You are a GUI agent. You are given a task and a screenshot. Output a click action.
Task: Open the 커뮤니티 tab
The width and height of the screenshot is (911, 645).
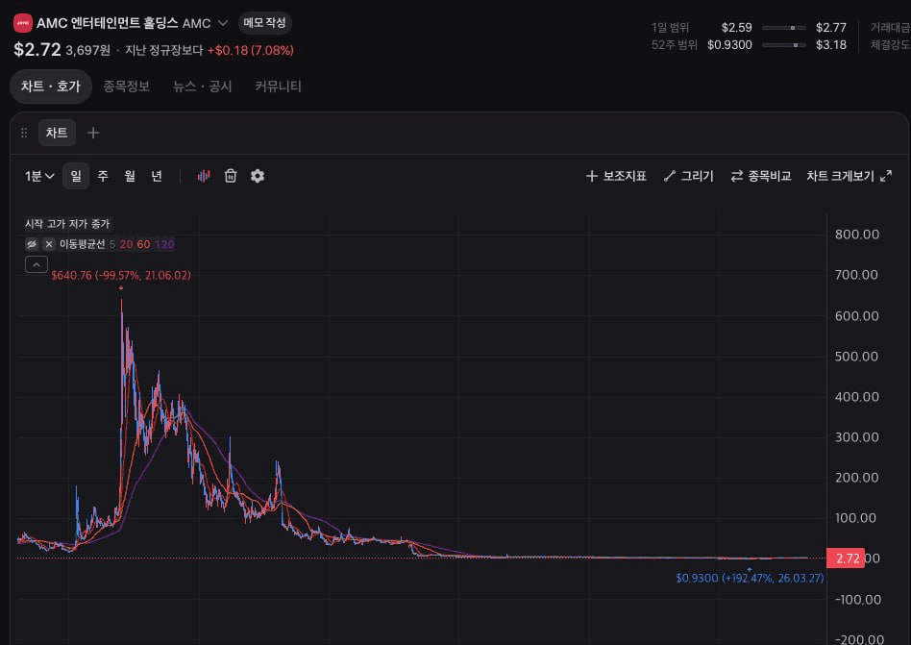pyautogui.click(x=278, y=87)
